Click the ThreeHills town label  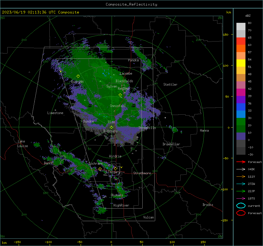point(147,128)
